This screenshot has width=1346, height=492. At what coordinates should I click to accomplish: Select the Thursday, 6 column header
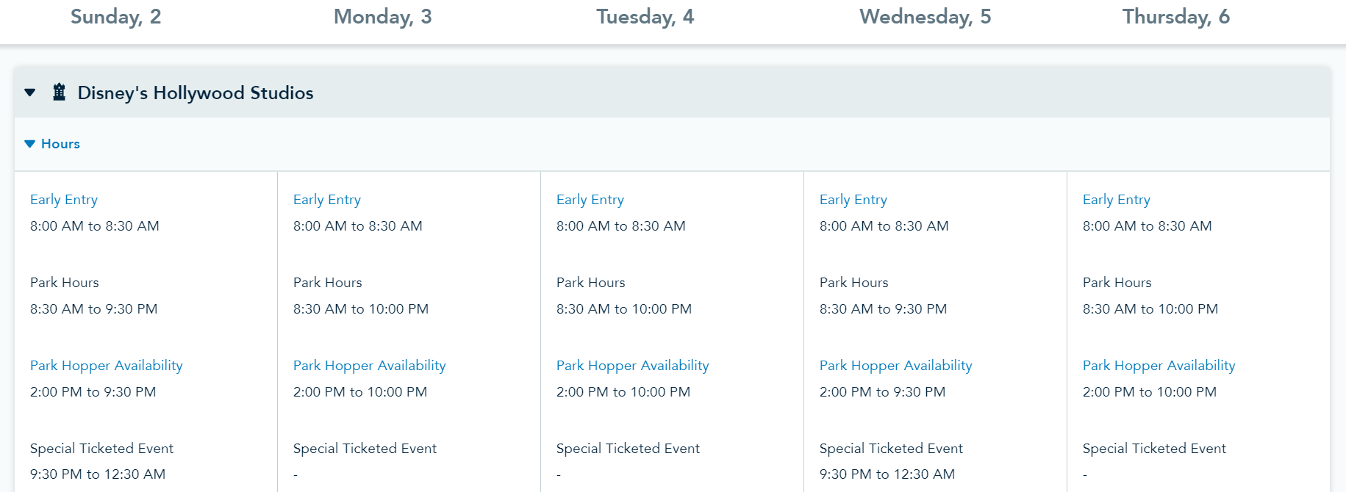(1175, 17)
